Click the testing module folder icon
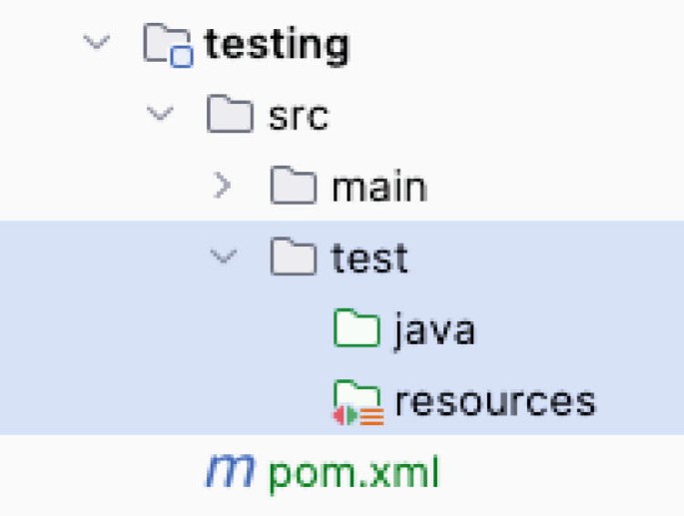 coord(168,45)
